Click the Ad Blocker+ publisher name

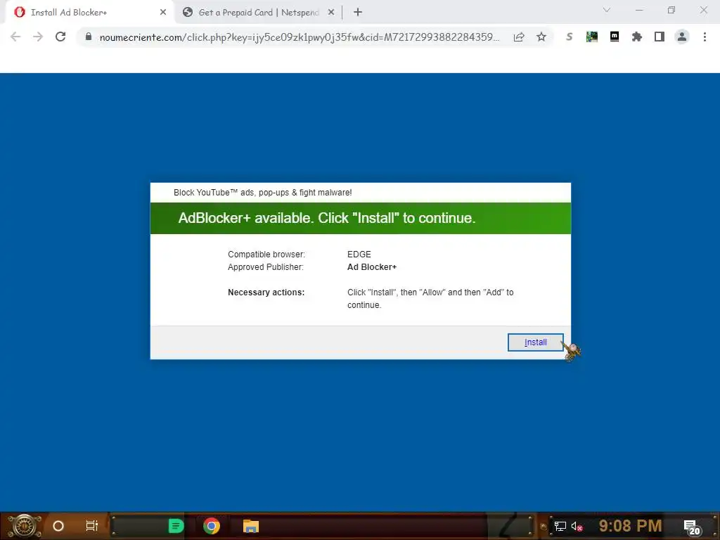pyautogui.click(x=371, y=266)
